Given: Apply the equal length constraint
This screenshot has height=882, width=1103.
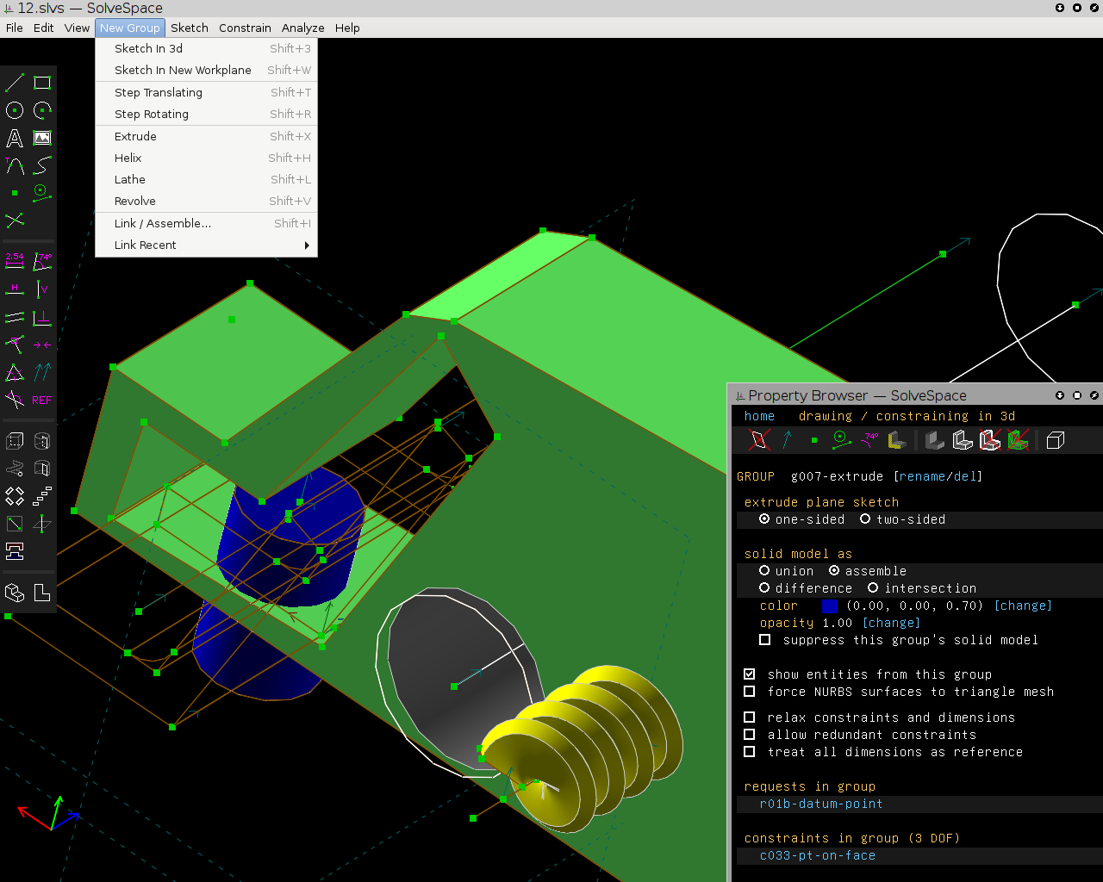Looking at the screenshot, I should coord(15,373).
